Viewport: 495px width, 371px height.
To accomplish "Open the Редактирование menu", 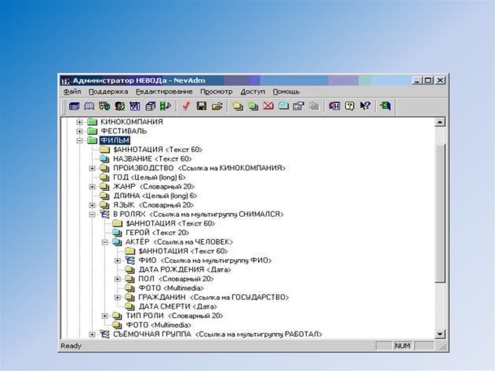I will pos(164,91).
